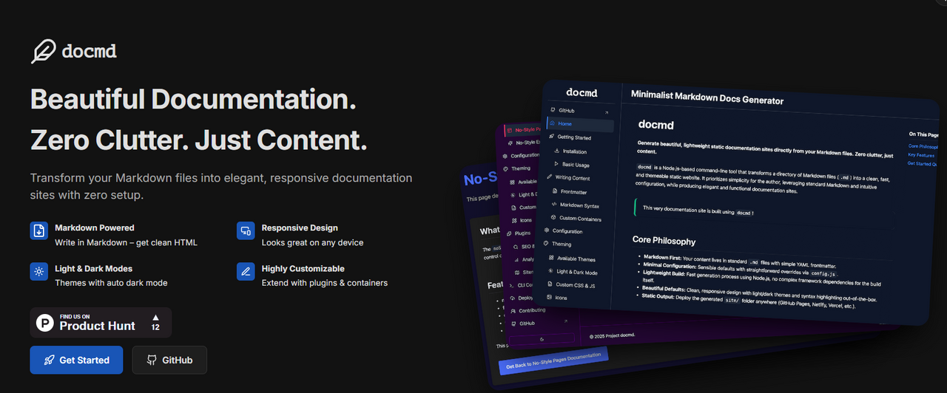Click the home icon beside Home in preview

[552, 123]
